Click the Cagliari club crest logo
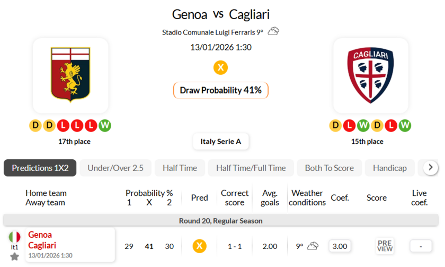The width and height of the screenshot is (445, 267). (370, 75)
